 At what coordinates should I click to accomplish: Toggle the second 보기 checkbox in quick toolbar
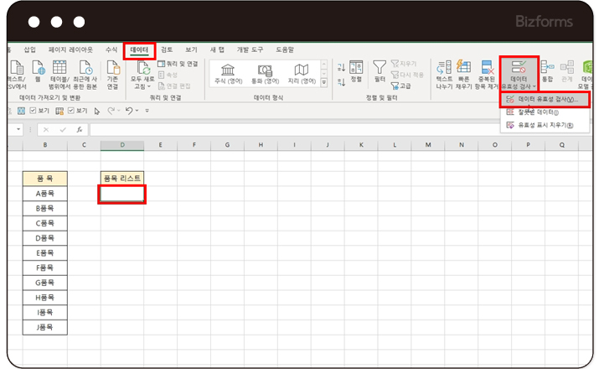coord(71,110)
